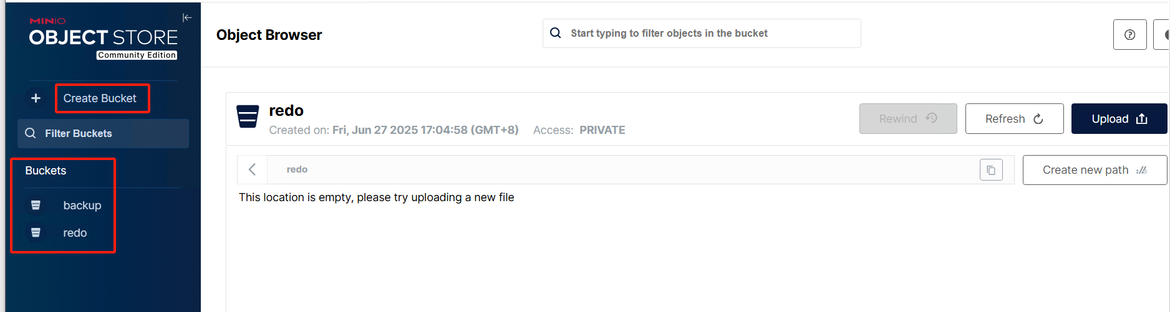Collapse the sidebar with the arrow icon
Screen dimensions: 1170x312
click(186, 17)
